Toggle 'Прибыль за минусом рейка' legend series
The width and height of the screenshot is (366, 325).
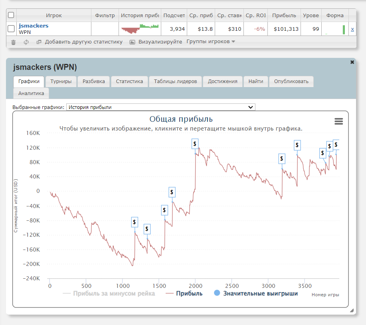[114, 293]
